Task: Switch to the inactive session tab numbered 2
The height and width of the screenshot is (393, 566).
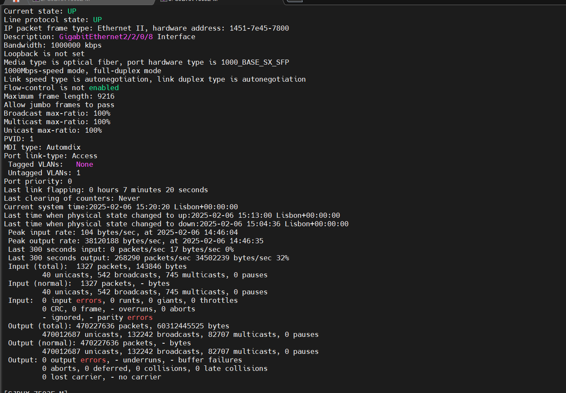Action: pos(64,1)
